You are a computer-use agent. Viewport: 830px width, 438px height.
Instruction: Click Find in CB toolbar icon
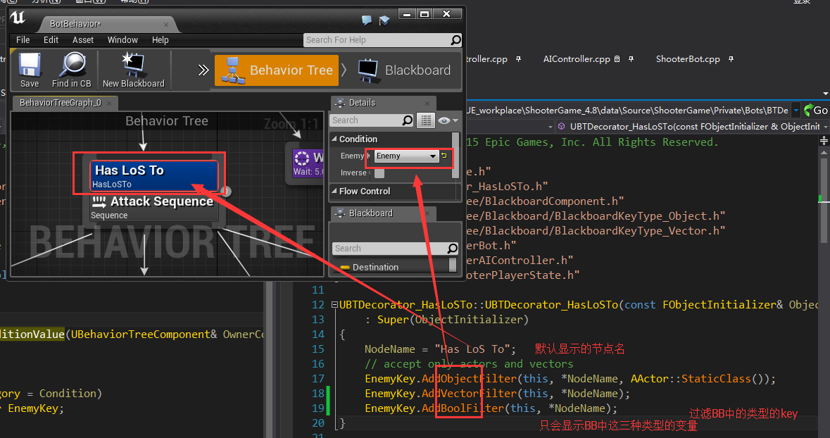click(x=72, y=70)
